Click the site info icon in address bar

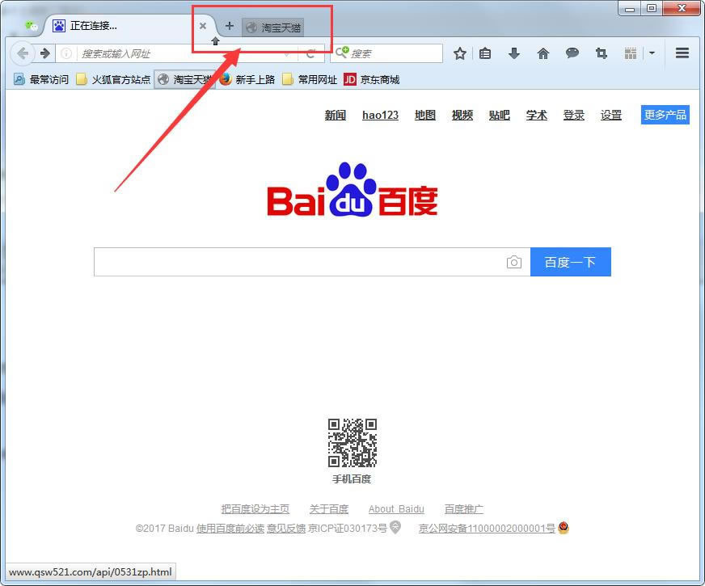(x=66, y=53)
